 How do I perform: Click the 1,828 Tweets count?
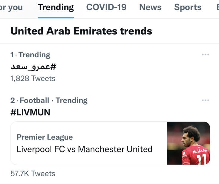click(x=33, y=78)
